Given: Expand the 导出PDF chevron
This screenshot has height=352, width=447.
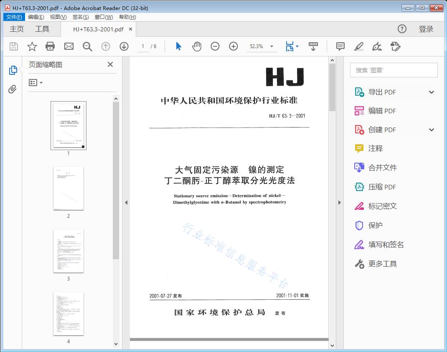Looking at the screenshot, I should tap(431, 92).
